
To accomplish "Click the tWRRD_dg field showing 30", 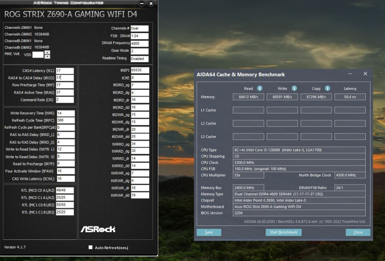I will [x=140, y=151].
